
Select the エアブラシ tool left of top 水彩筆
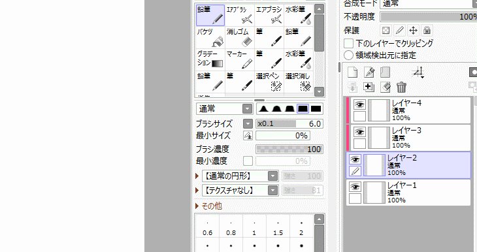[269, 15]
